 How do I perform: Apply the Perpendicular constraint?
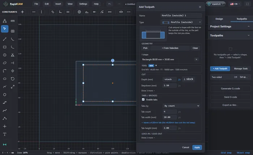pos(60,12)
